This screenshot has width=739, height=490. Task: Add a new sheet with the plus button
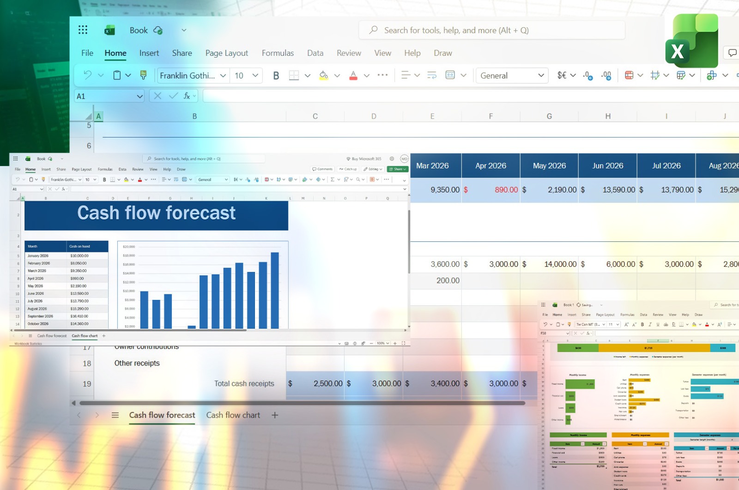[x=274, y=415]
